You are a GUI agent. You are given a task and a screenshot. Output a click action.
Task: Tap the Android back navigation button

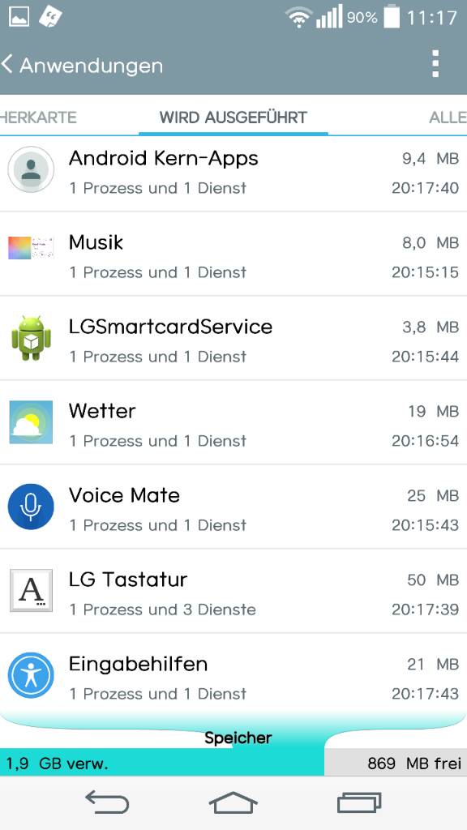[108, 802]
